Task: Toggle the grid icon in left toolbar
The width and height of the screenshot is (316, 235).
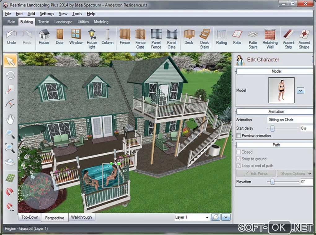Action: point(10,178)
